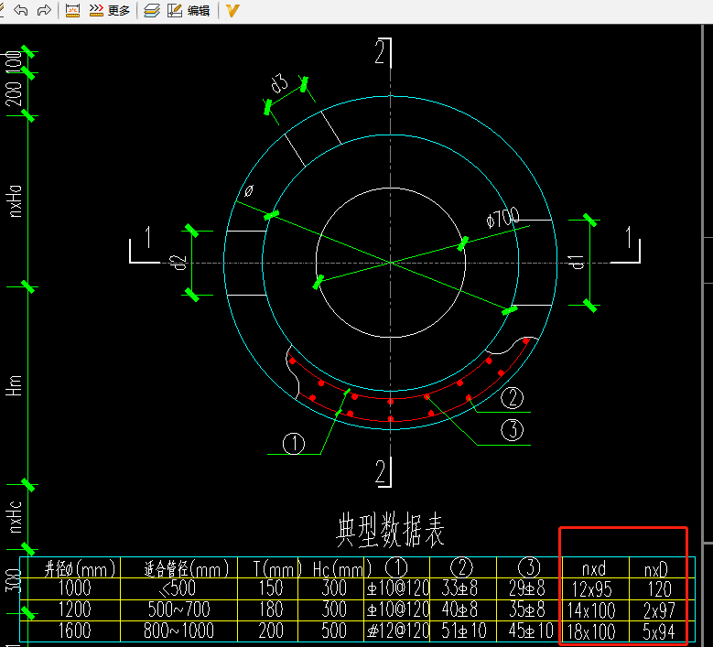Click the nxHc vertical dimension label
Viewport: 713px width, 647px height.
pyautogui.click(x=14, y=517)
